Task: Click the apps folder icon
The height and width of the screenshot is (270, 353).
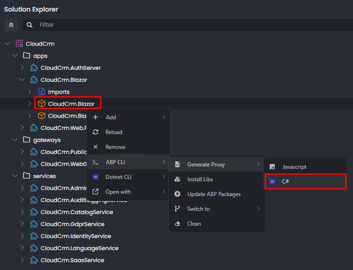Action: (26, 55)
